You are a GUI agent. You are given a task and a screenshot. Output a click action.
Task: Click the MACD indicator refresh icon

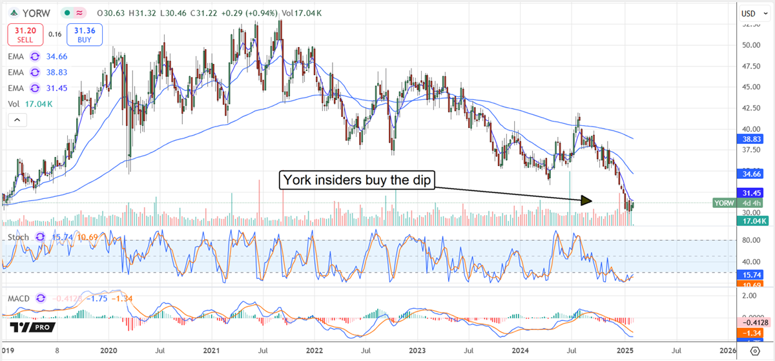(43, 298)
